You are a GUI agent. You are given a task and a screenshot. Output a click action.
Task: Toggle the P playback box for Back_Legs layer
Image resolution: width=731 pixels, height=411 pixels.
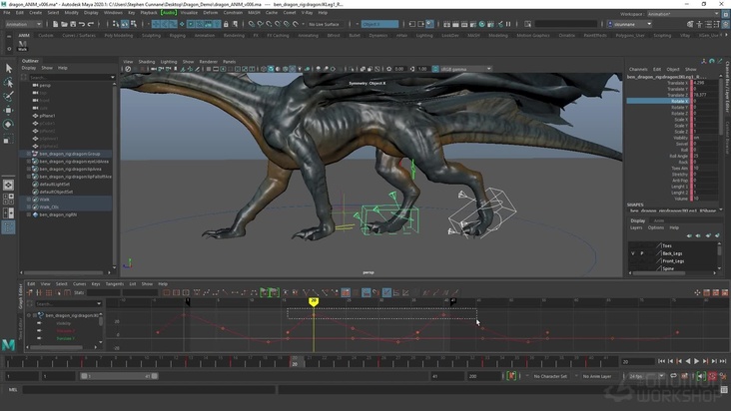(x=641, y=253)
